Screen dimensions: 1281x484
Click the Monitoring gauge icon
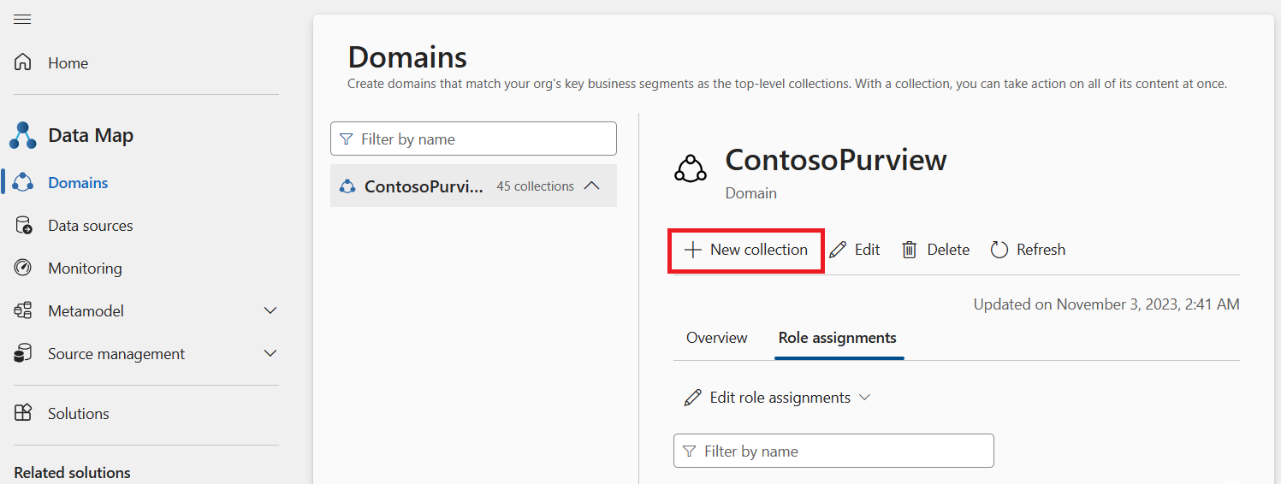(23, 268)
